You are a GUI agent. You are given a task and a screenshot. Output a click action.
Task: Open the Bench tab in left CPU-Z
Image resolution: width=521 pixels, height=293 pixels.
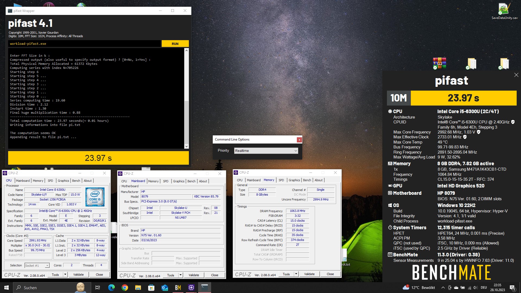(76, 181)
